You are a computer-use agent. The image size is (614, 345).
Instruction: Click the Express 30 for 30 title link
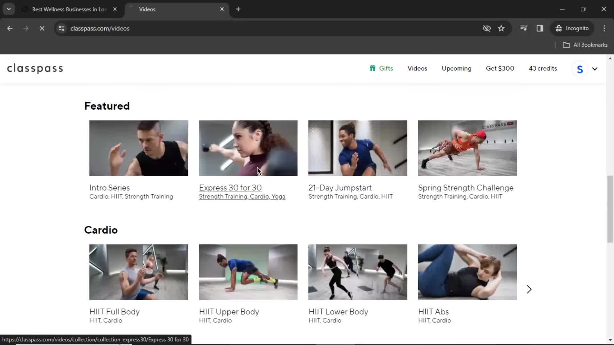click(x=230, y=188)
